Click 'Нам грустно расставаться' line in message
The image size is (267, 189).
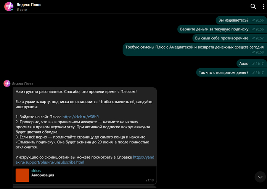click(x=76, y=91)
